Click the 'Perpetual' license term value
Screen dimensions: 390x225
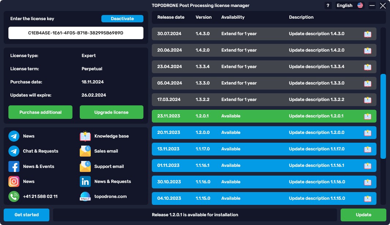pyautogui.click(x=92, y=69)
